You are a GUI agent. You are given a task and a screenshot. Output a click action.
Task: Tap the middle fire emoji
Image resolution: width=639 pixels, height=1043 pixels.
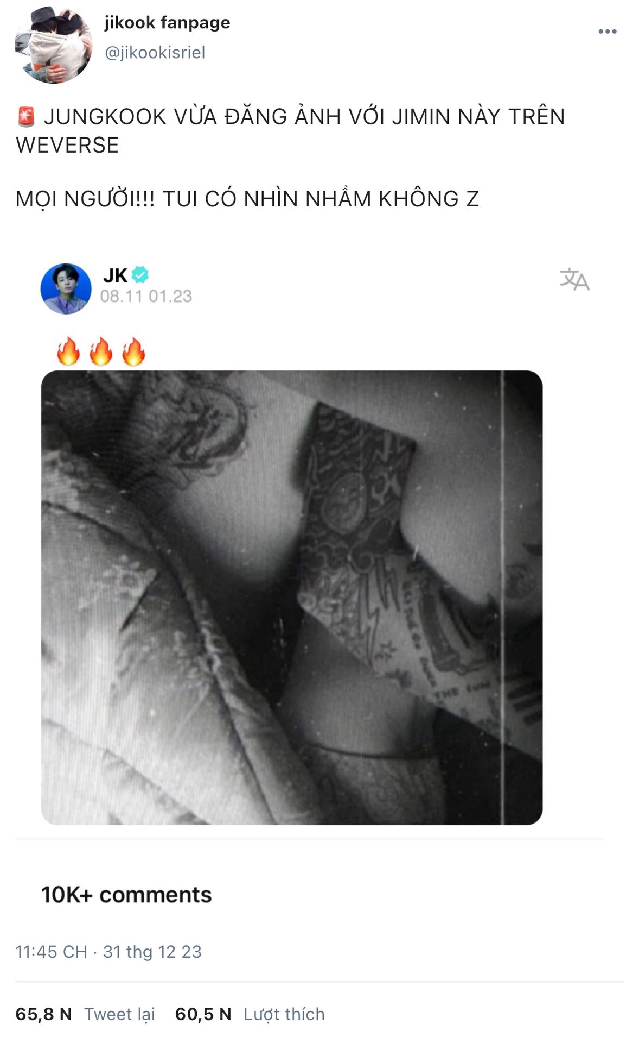[x=101, y=351]
